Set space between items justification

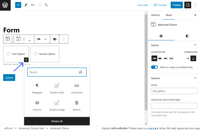171,59
